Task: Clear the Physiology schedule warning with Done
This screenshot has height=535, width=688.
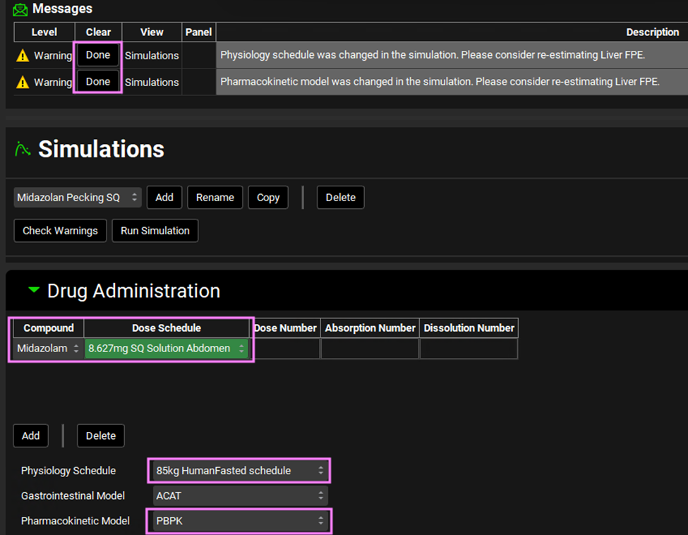Action: tap(98, 55)
